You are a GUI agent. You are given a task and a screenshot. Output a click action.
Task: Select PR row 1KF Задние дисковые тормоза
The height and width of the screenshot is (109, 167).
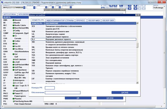(x=83, y=37)
